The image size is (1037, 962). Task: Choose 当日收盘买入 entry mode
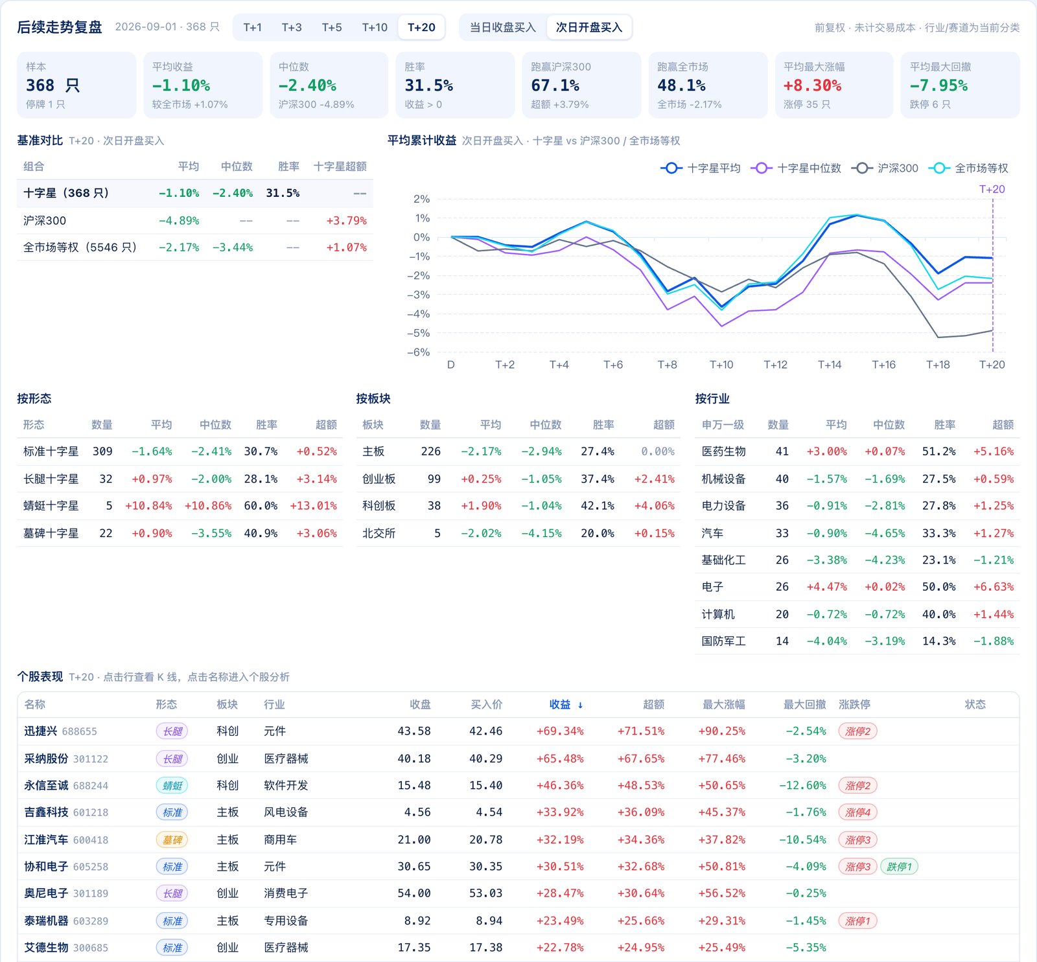tap(503, 27)
